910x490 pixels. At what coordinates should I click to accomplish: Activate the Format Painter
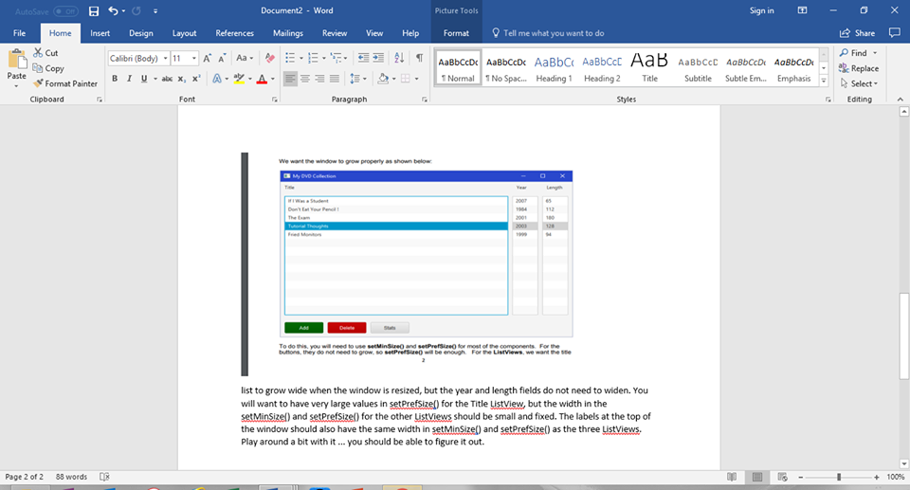[65, 83]
